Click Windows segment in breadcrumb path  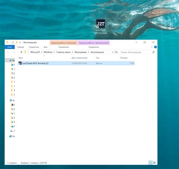(48, 52)
